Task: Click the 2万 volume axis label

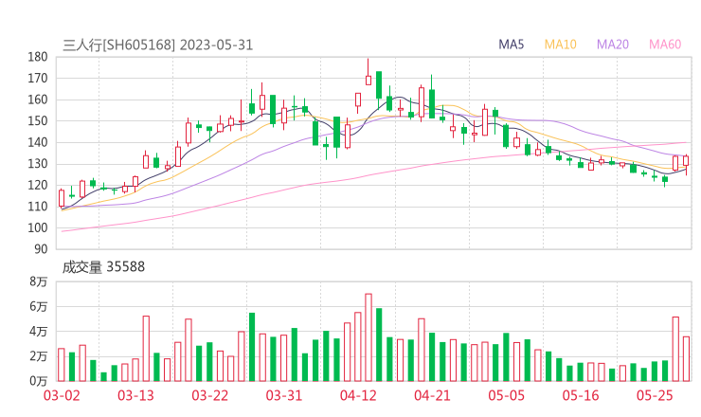Action: [x=39, y=356]
